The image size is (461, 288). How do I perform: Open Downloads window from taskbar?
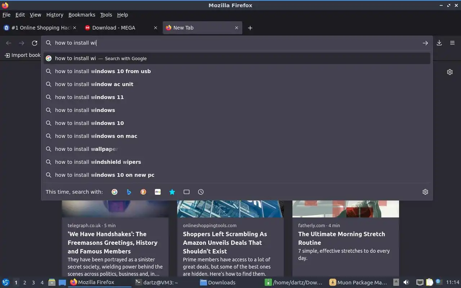point(229,283)
